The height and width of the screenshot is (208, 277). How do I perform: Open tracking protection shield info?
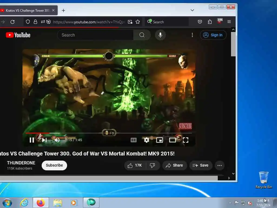pos(28,22)
